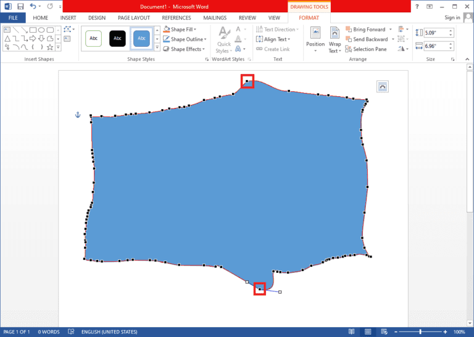This screenshot has width=474, height=337.
Task: Open Layout Options beside the shape
Action: (x=383, y=87)
